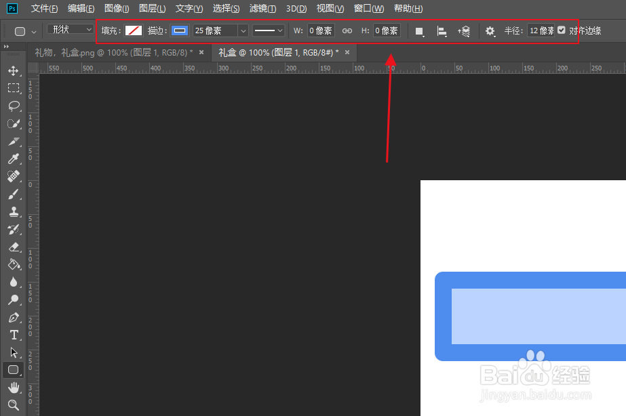Open the 图层(L) menu
The height and width of the screenshot is (416, 626).
coord(152,8)
